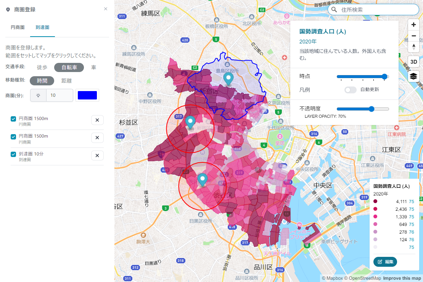This screenshot has height=282, width=423.
Task: Click the 国勢調査人口 (人) panel heading
Action: [323, 32]
